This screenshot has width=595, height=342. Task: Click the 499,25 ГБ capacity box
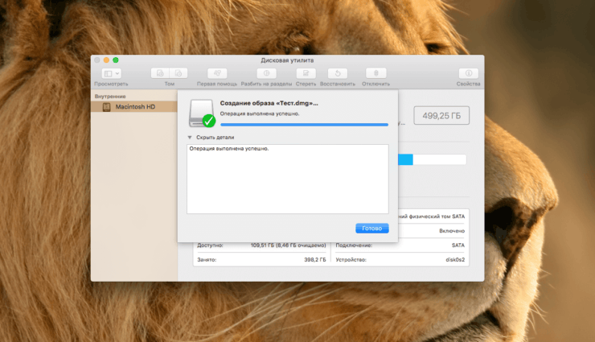point(441,115)
